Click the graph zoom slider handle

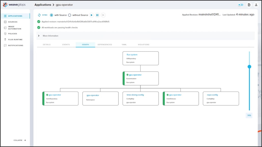click(249, 67)
